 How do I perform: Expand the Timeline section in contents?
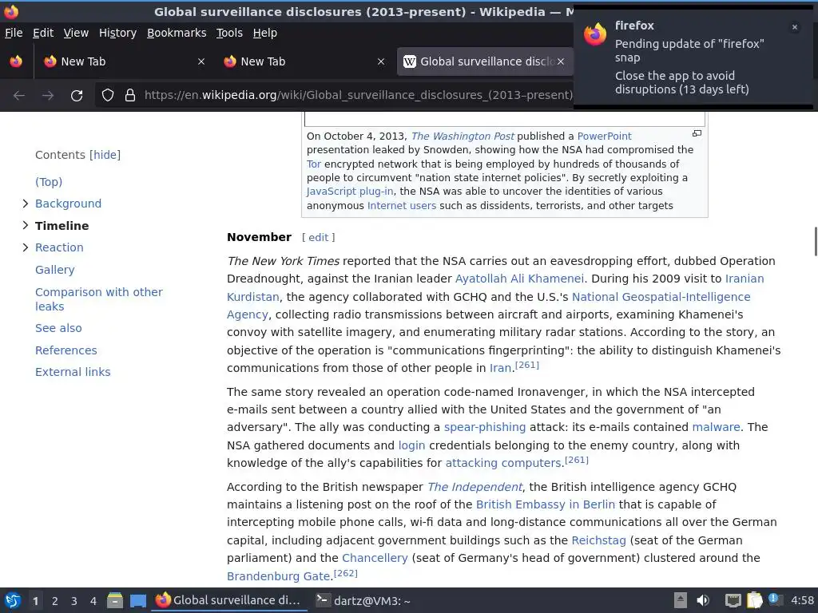25,225
